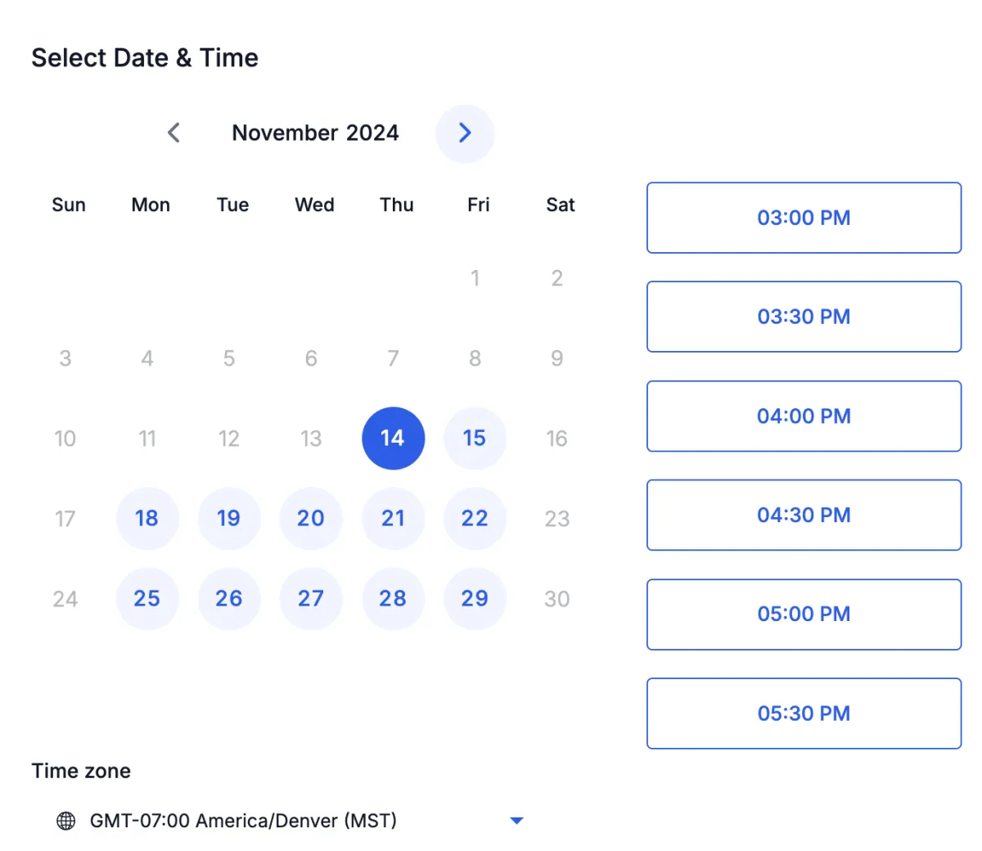Expand the time zone dropdown arrow
The width and height of the screenshot is (982, 851).
click(x=516, y=821)
